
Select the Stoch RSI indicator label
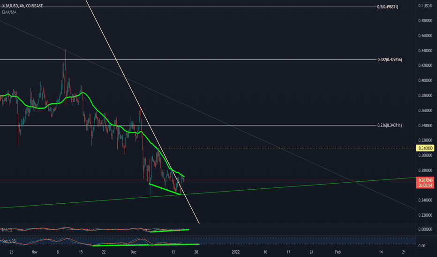[x=9, y=241]
